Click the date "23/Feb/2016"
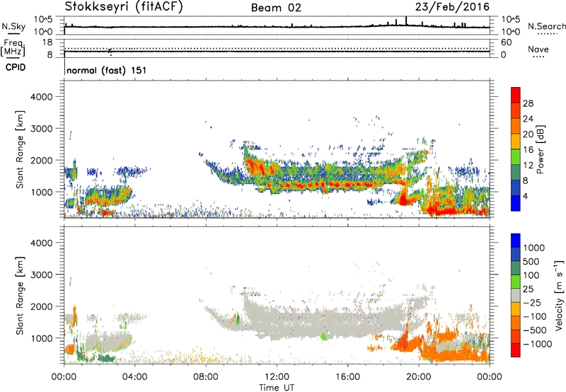This screenshot has height=392, width=566. [x=452, y=6]
